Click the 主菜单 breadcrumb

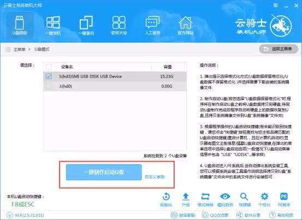tap(19, 50)
